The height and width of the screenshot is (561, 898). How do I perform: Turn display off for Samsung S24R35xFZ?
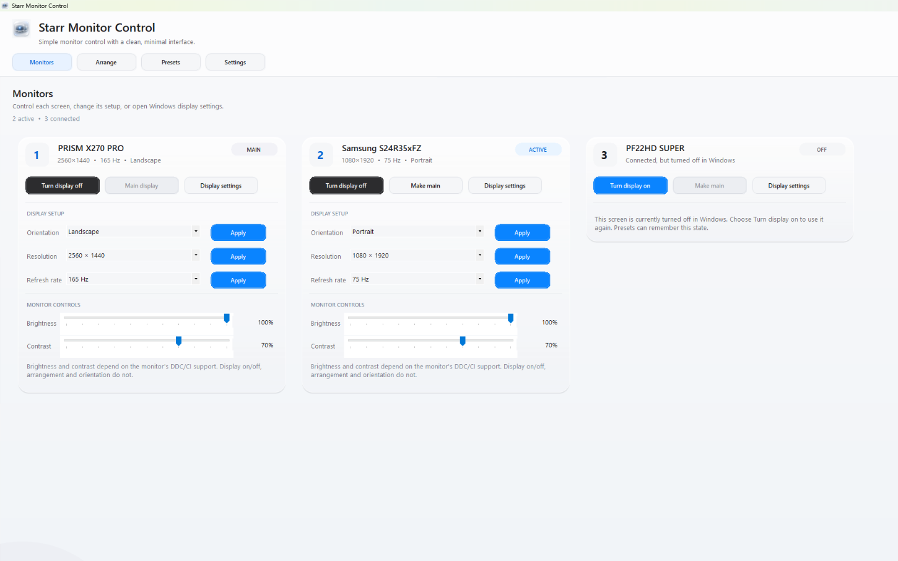point(346,186)
